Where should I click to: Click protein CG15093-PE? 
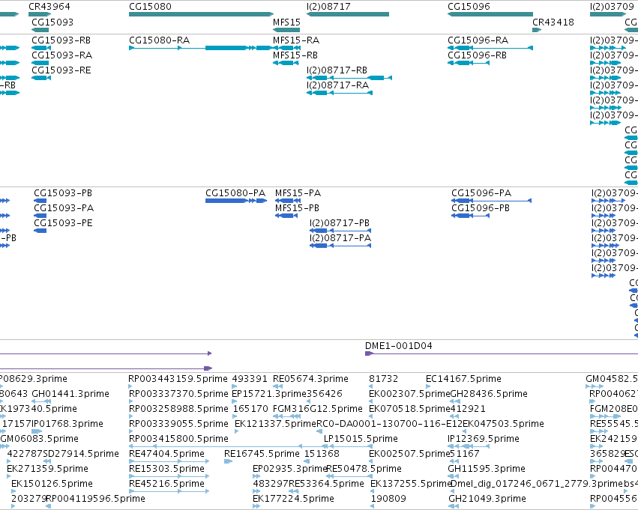point(63,223)
